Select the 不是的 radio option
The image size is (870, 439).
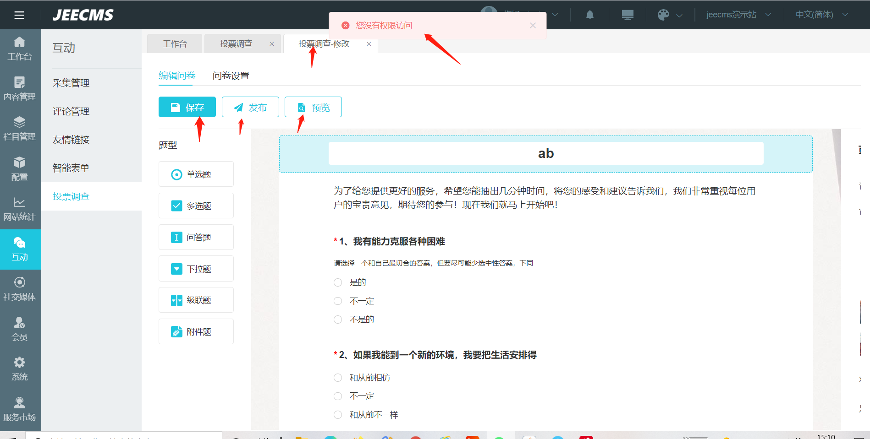click(x=338, y=320)
